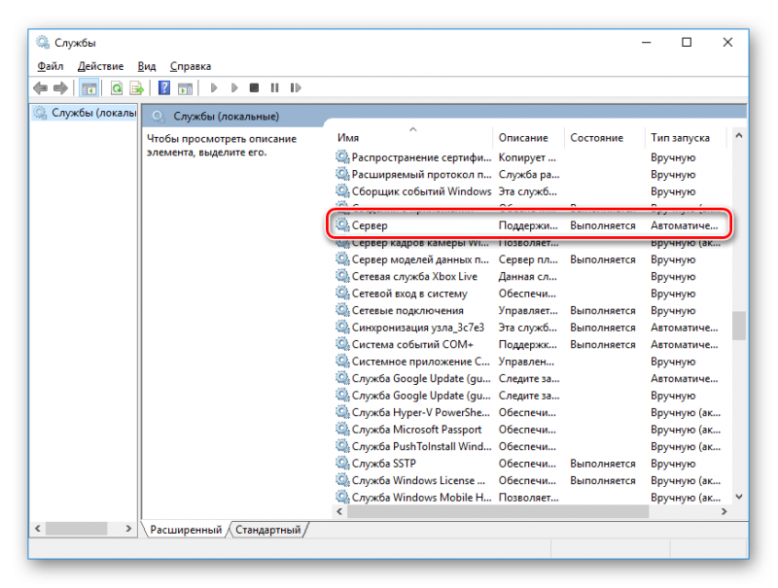This screenshot has height=588, width=778.
Task: Select Служба Hyper-V PowerShell row
Action: 528,412
